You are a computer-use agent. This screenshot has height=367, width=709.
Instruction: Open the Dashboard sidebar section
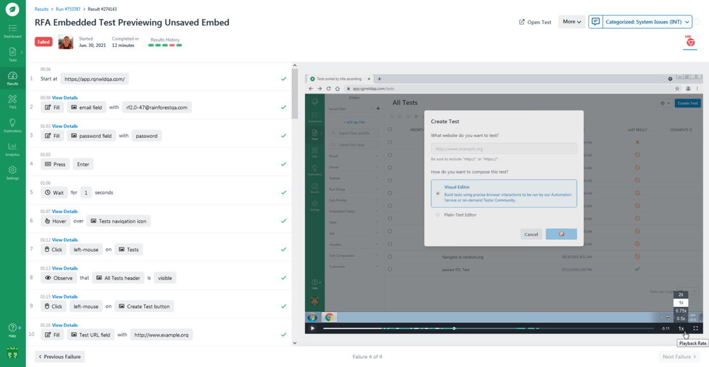(x=13, y=30)
